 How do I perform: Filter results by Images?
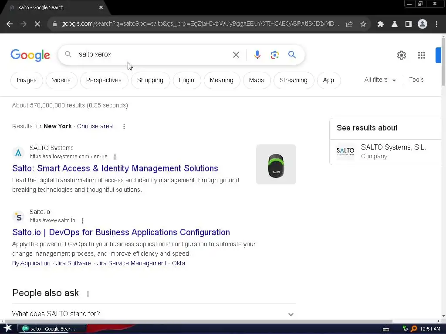27,80
